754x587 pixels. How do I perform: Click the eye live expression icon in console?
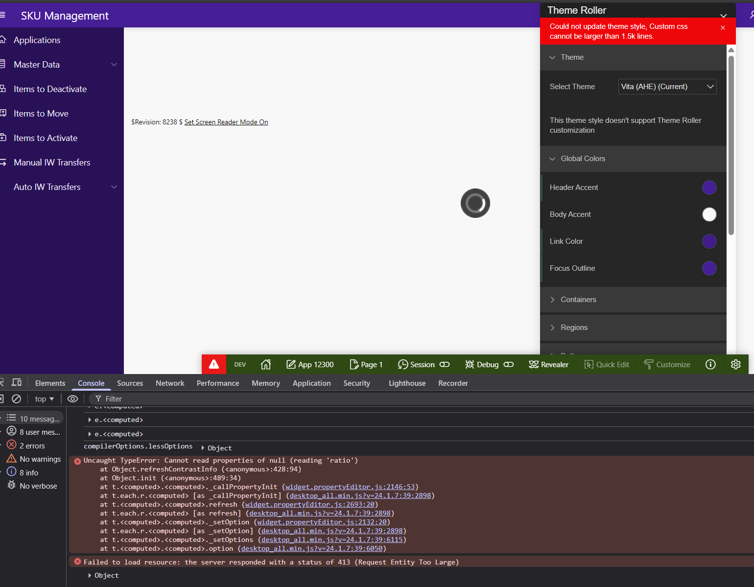72,399
